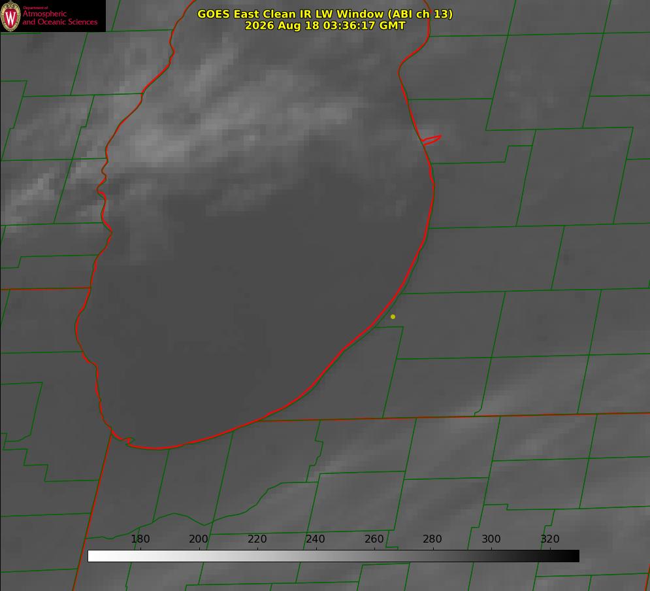
Task: Select the GOES East Clean IR title
Action: click(325, 14)
